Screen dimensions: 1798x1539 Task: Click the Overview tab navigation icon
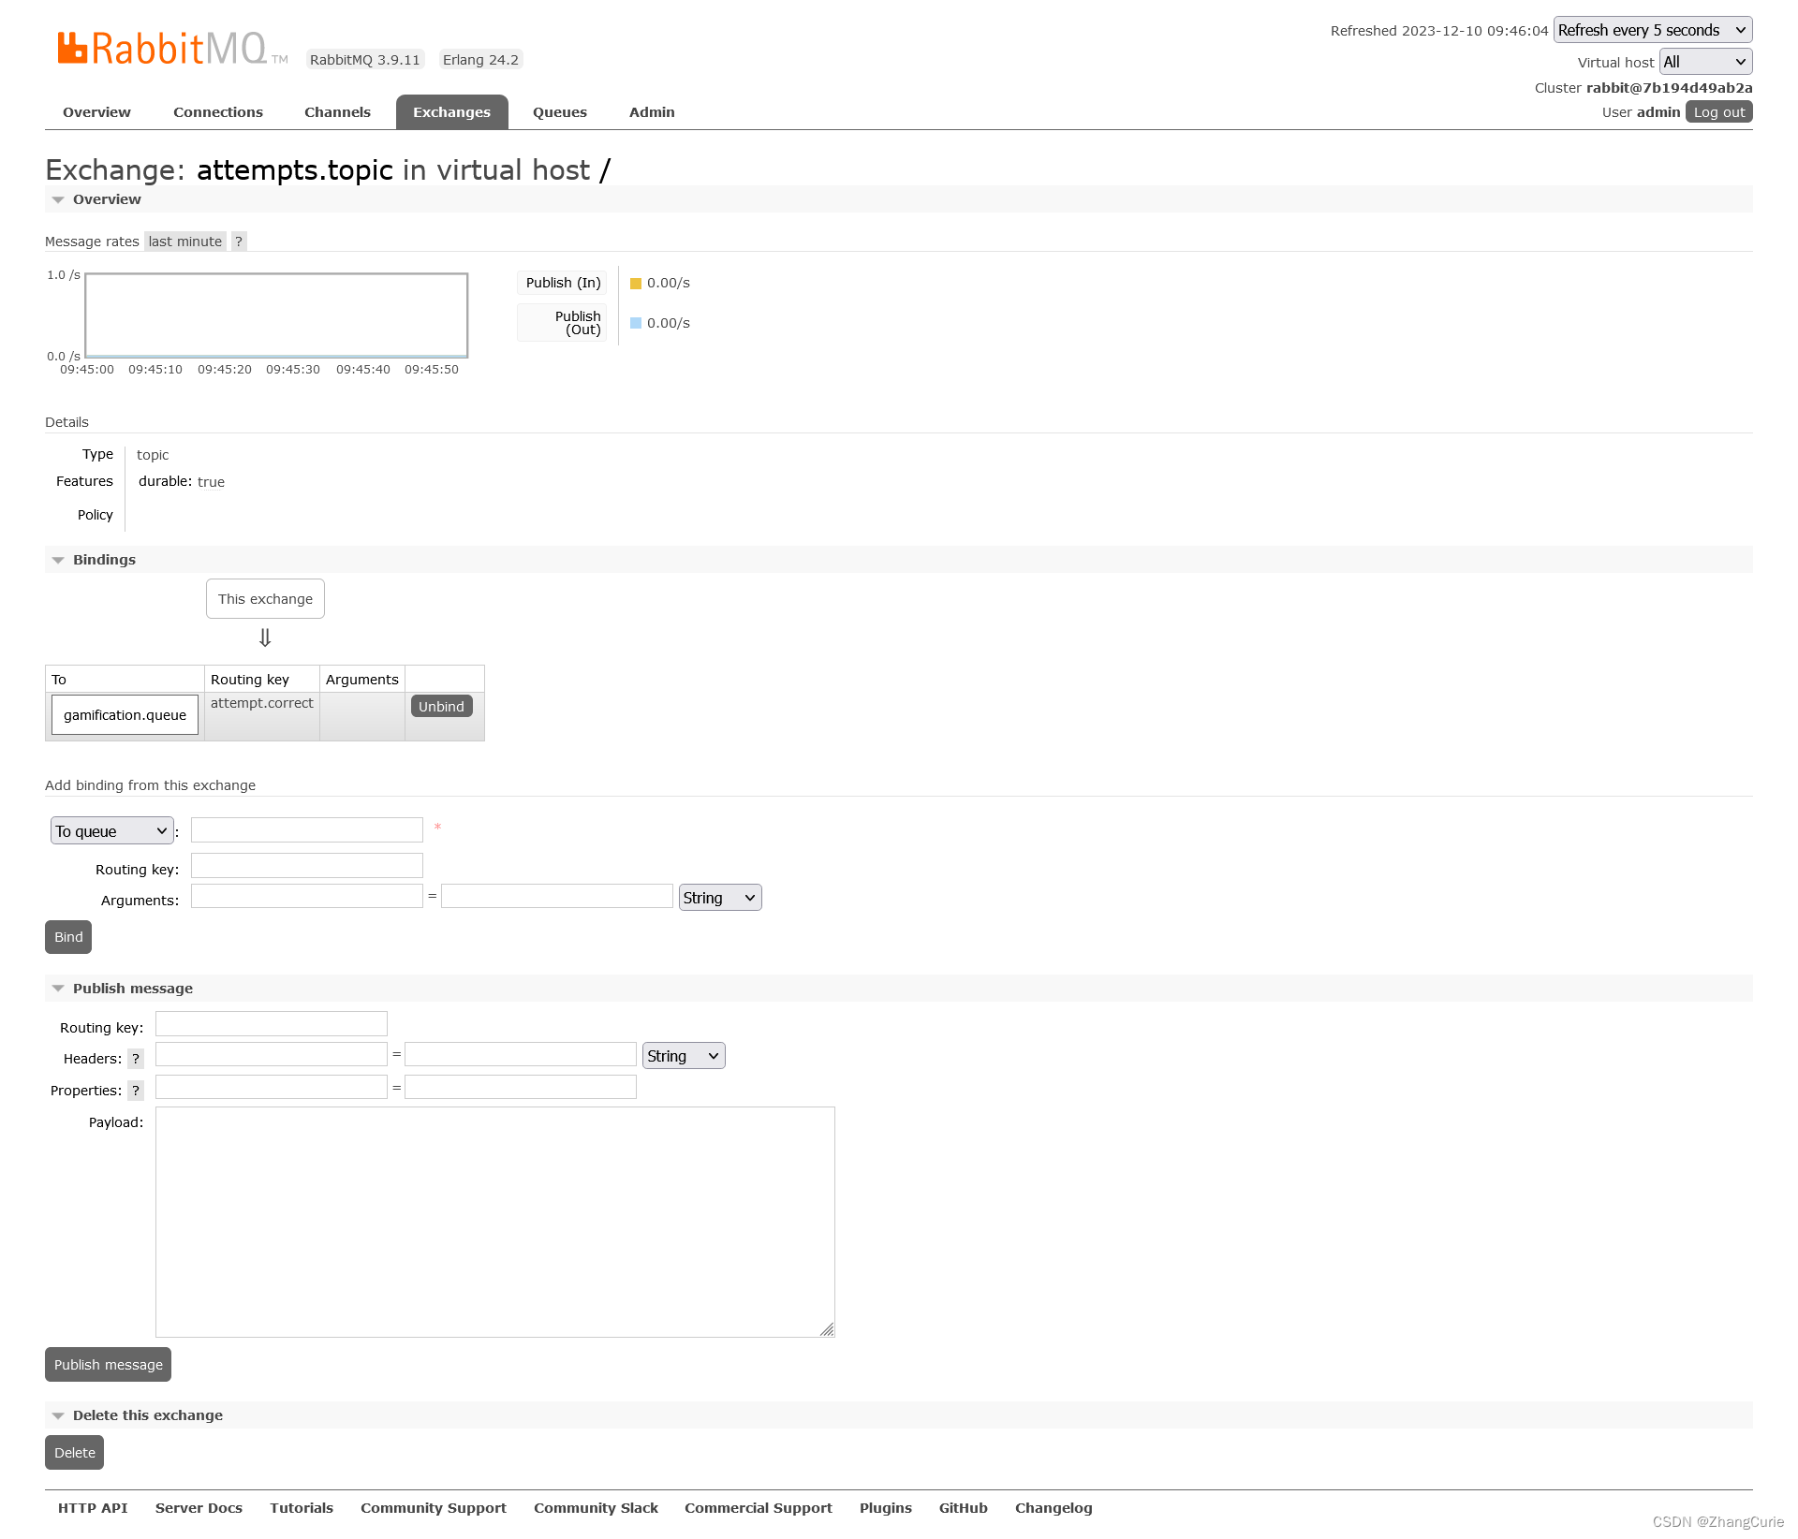point(96,110)
